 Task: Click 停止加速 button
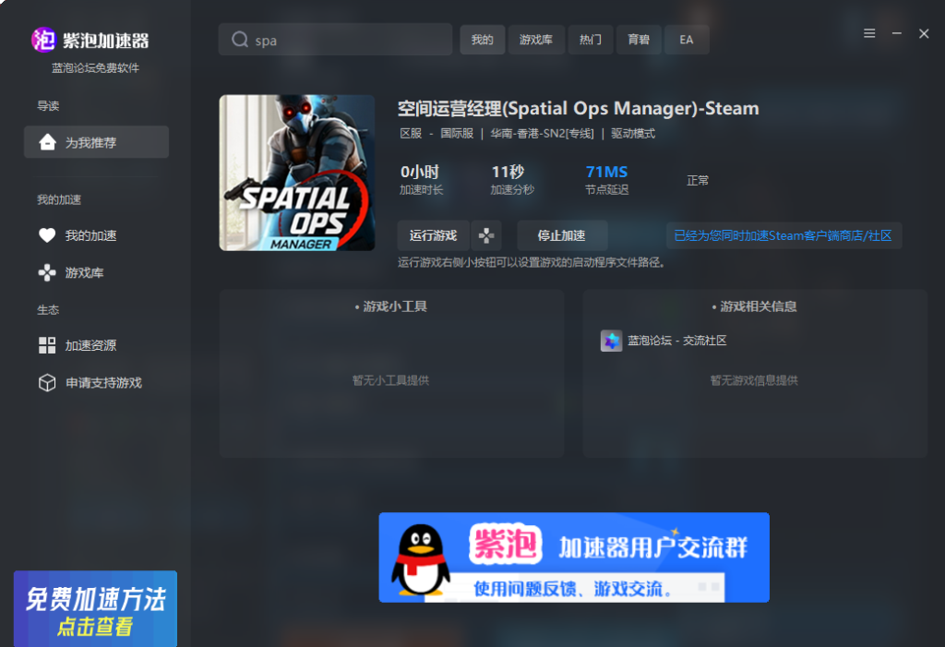coord(562,235)
